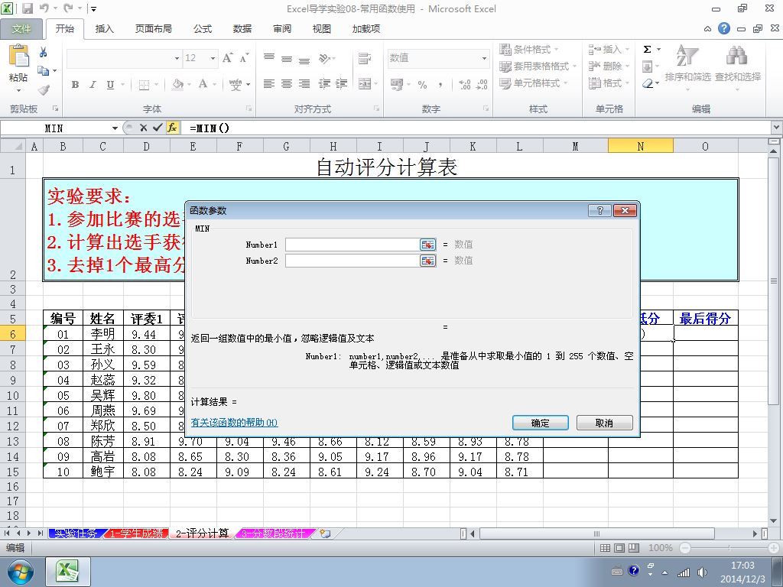The width and height of the screenshot is (783, 587).
Task: Click the 取消 button in the dialog
Action: pos(604,423)
